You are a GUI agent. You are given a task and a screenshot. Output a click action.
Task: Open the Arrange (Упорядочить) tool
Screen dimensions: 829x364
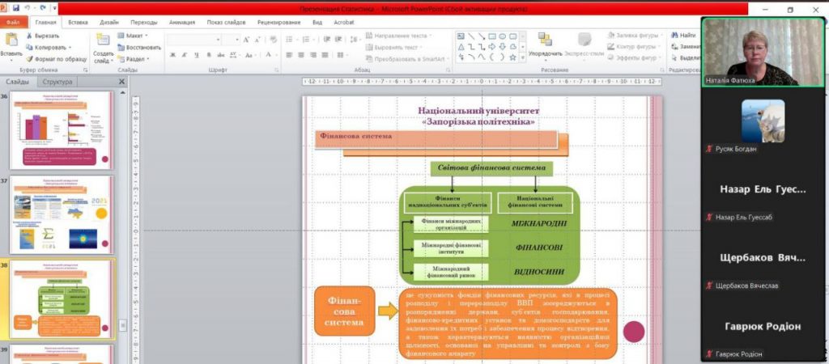[x=545, y=40]
